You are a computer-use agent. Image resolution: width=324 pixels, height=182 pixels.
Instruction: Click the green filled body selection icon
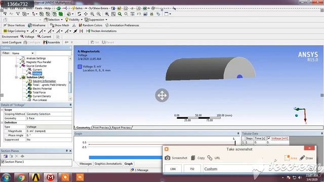[61, 14]
